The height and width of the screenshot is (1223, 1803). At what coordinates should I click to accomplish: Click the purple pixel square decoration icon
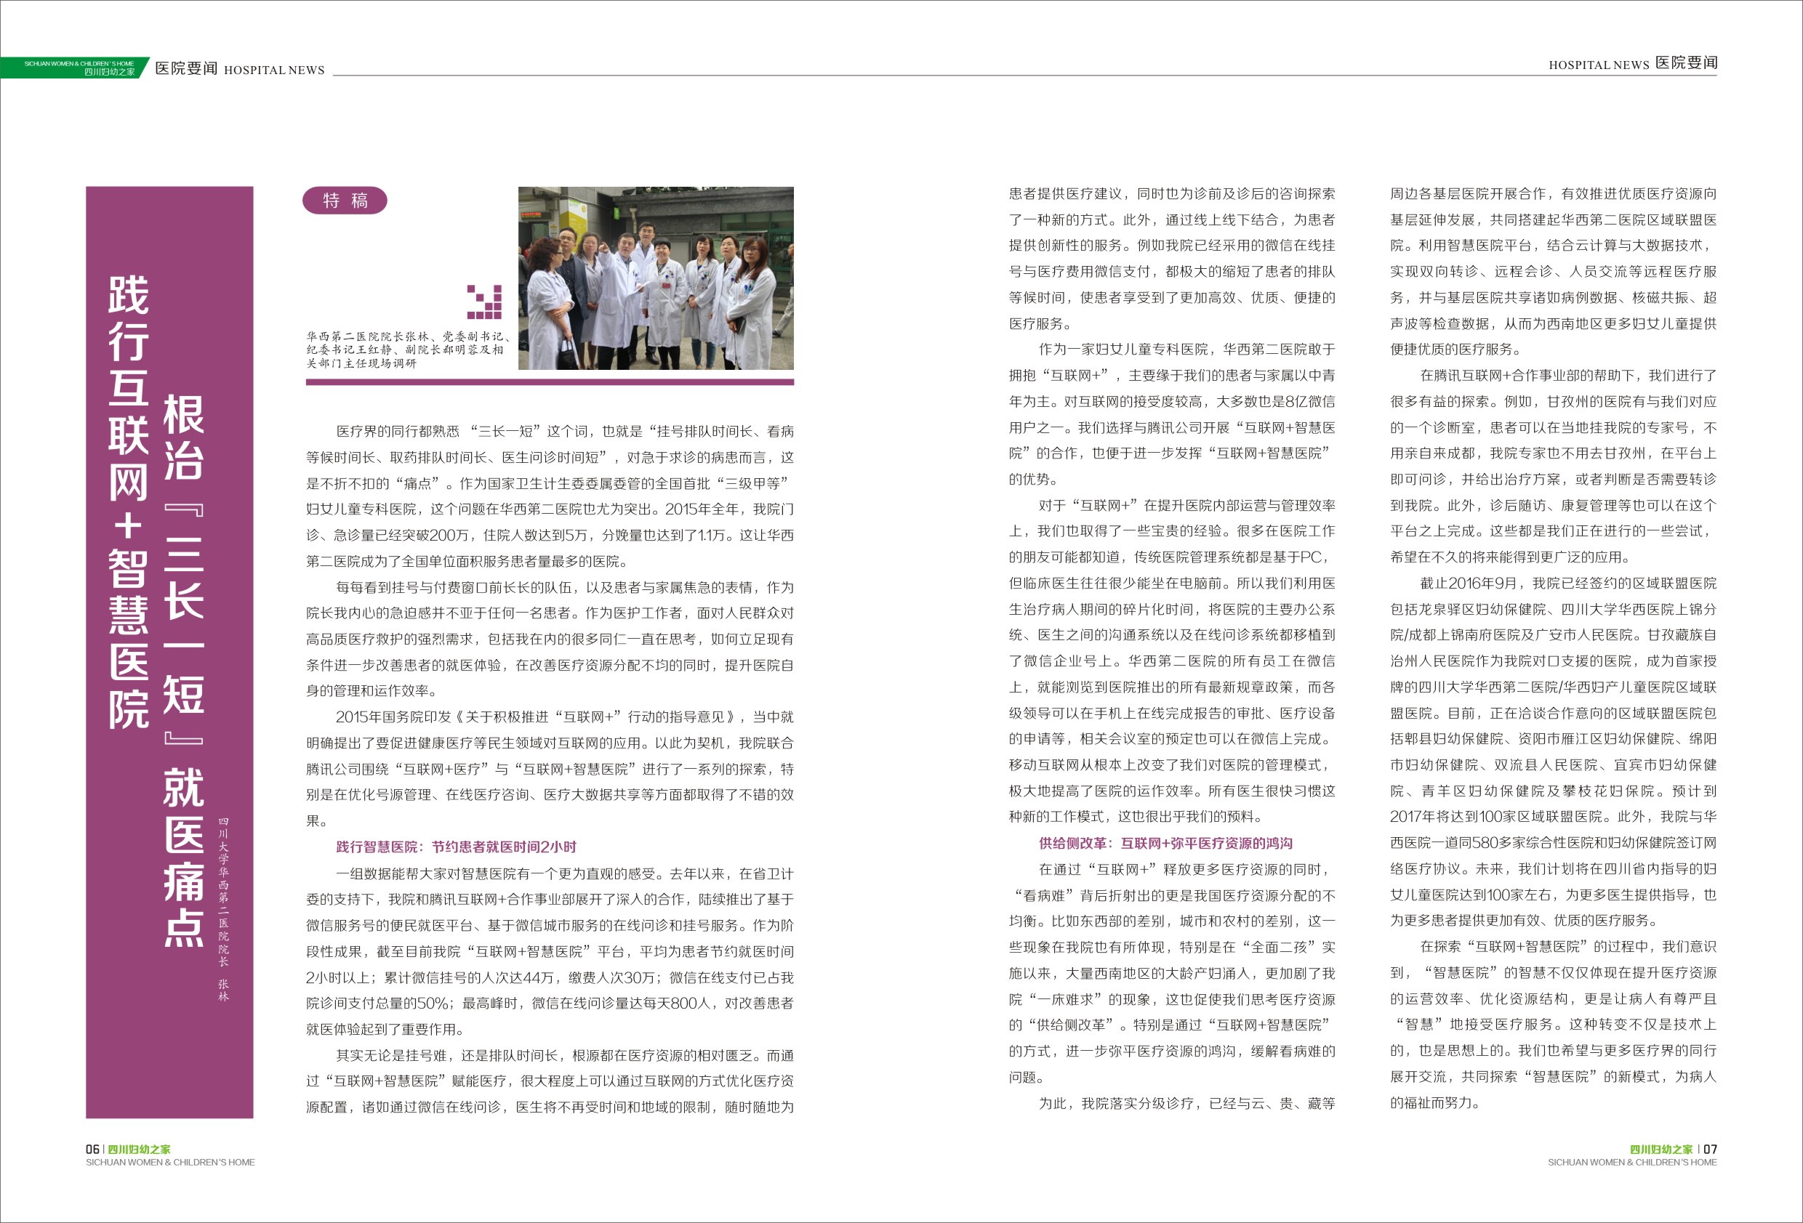click(x=484, y=302)
